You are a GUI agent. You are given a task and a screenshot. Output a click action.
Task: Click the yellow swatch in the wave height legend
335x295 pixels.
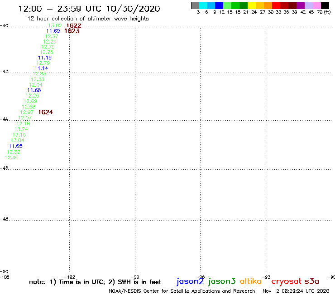pos(252,5)
